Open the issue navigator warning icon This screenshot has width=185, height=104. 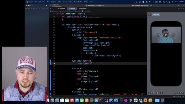[37, 9]
